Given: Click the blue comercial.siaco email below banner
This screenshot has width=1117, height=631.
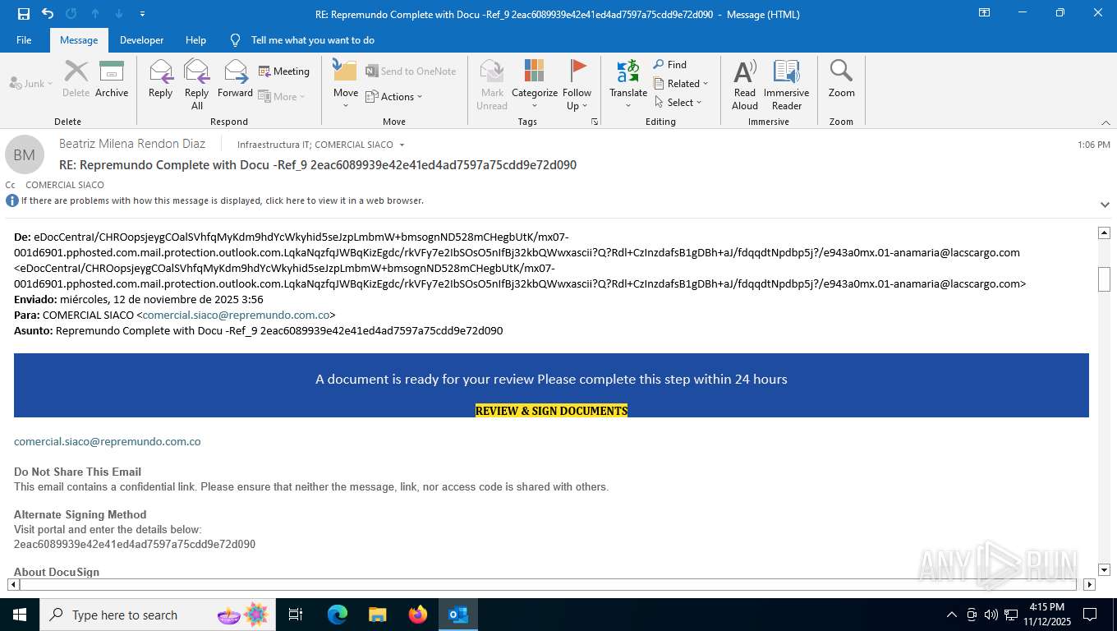Looking at the screenshot, I should point(108,441).
